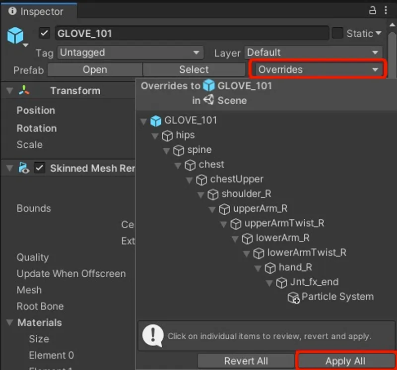Open the Tag dropdown set to Untagged
The width and height of the screenshot is (397, 370).
pos(130,52)
